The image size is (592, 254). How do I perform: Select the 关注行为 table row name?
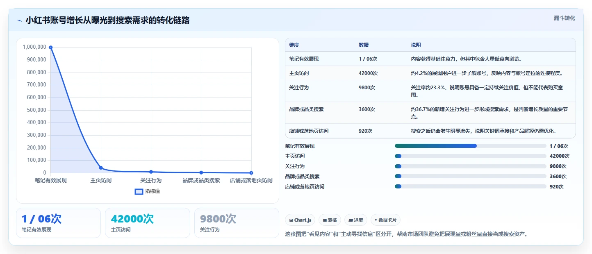pos(299,88)
